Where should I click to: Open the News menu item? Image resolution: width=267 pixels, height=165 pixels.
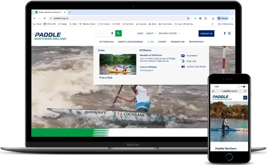pyautogui.click(x=140, y=34)
